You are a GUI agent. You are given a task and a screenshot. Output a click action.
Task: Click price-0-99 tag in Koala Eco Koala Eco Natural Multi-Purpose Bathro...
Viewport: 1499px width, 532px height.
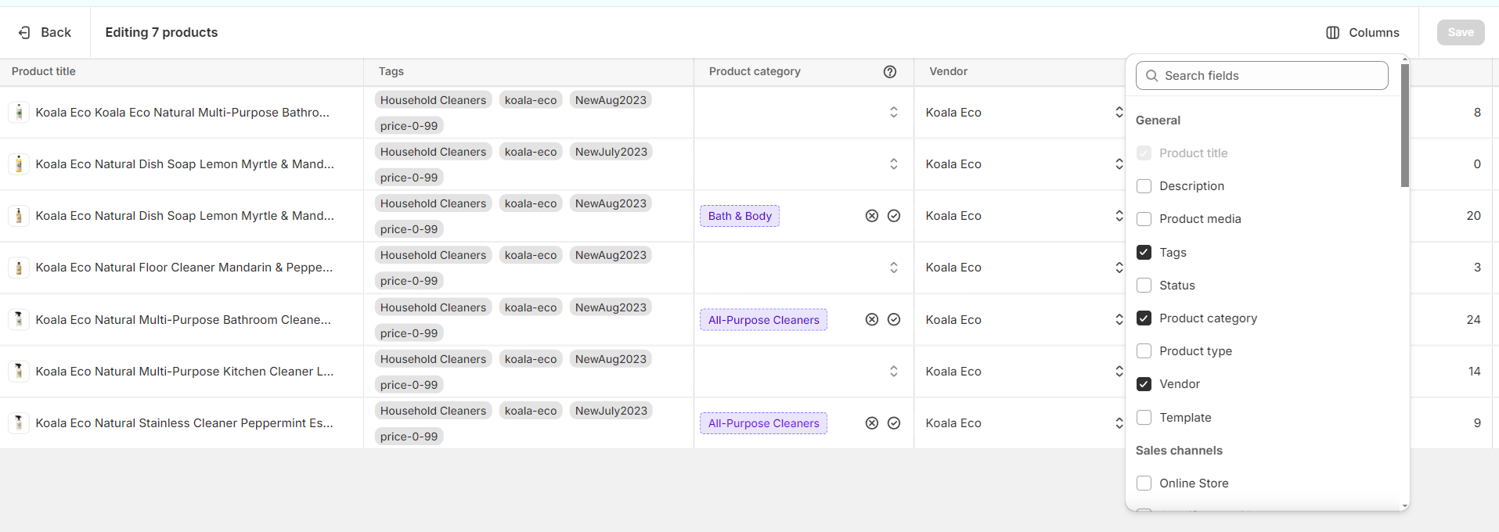(x=409, y=126)
